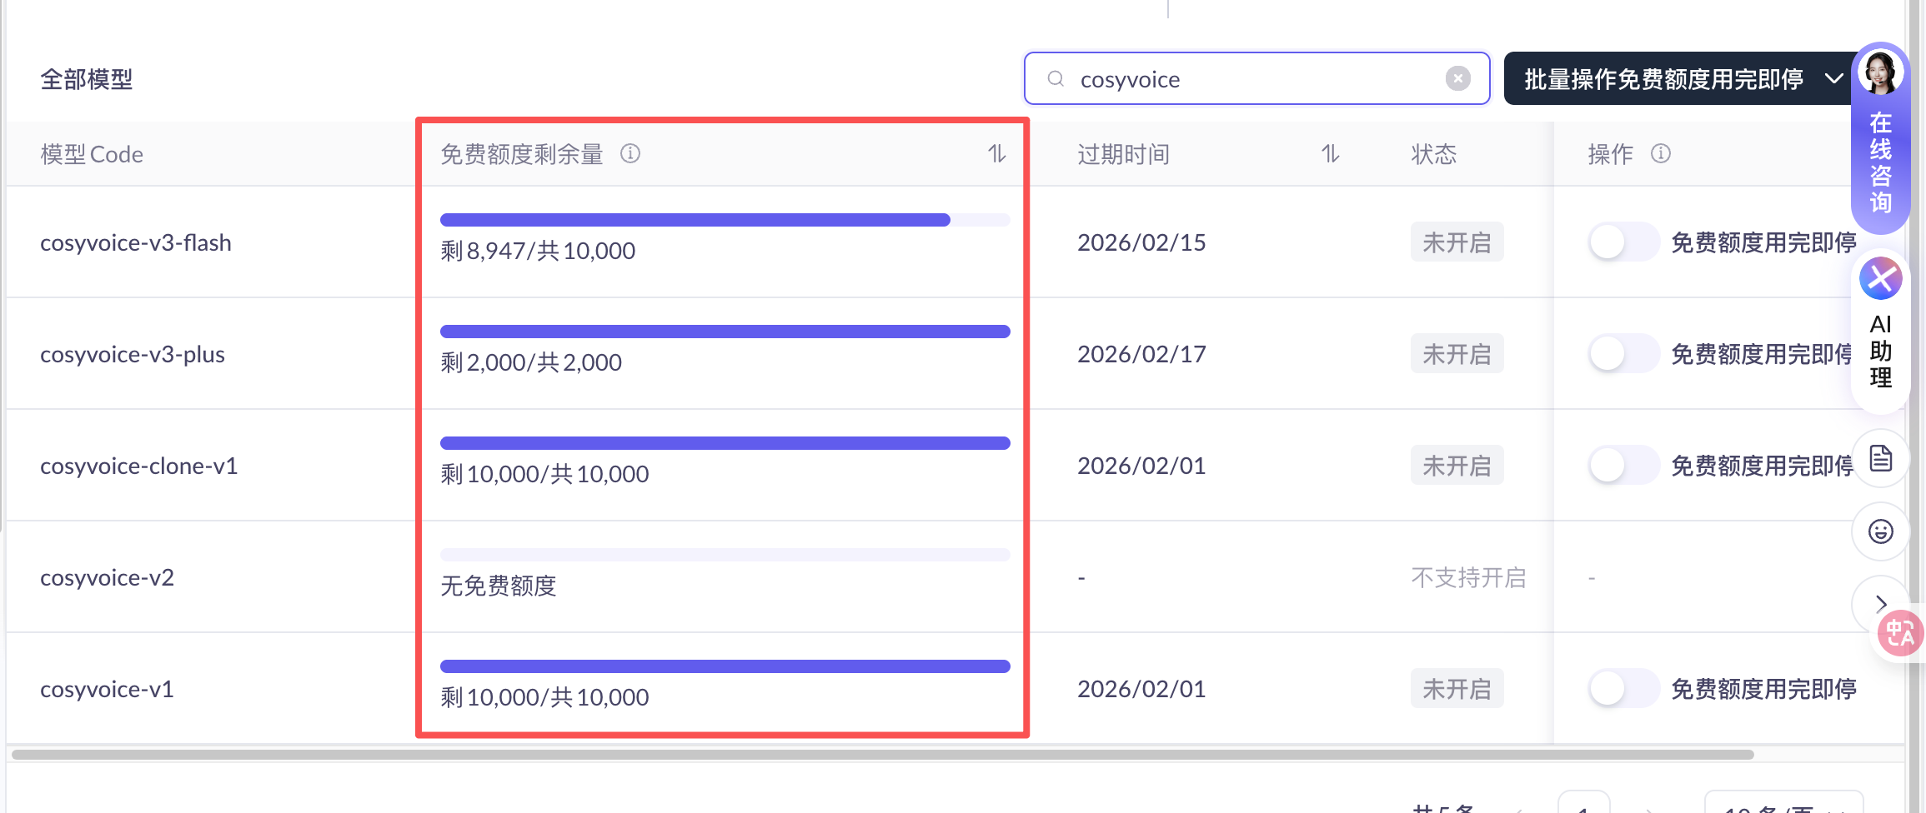Open the document icon in sidebar

(x=1880, y=458)
